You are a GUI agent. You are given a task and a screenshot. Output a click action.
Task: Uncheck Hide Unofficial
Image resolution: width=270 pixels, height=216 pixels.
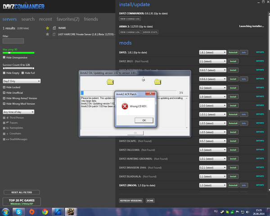4,93
